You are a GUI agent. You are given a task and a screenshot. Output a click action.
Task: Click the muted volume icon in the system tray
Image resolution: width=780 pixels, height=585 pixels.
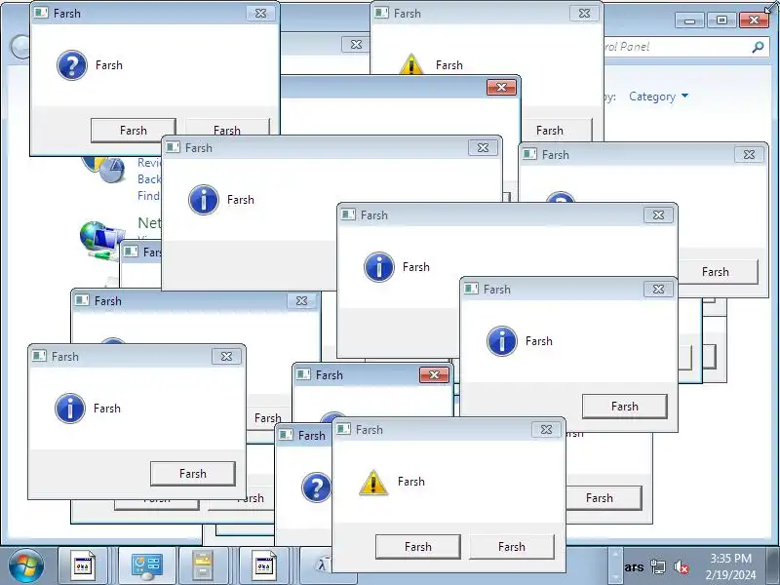tap(681, 566)
